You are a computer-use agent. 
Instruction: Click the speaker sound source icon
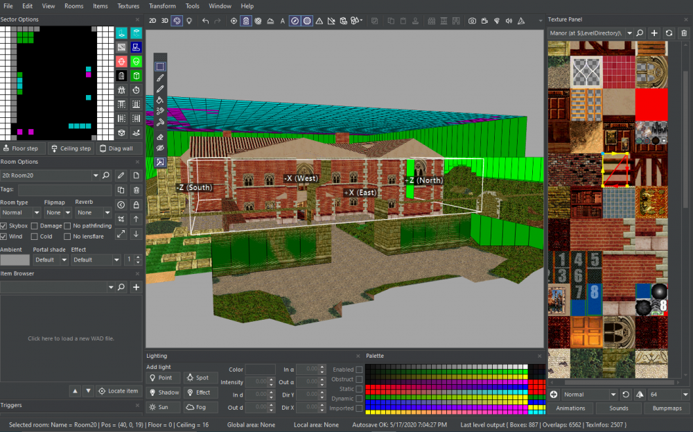tap(509, 21)
